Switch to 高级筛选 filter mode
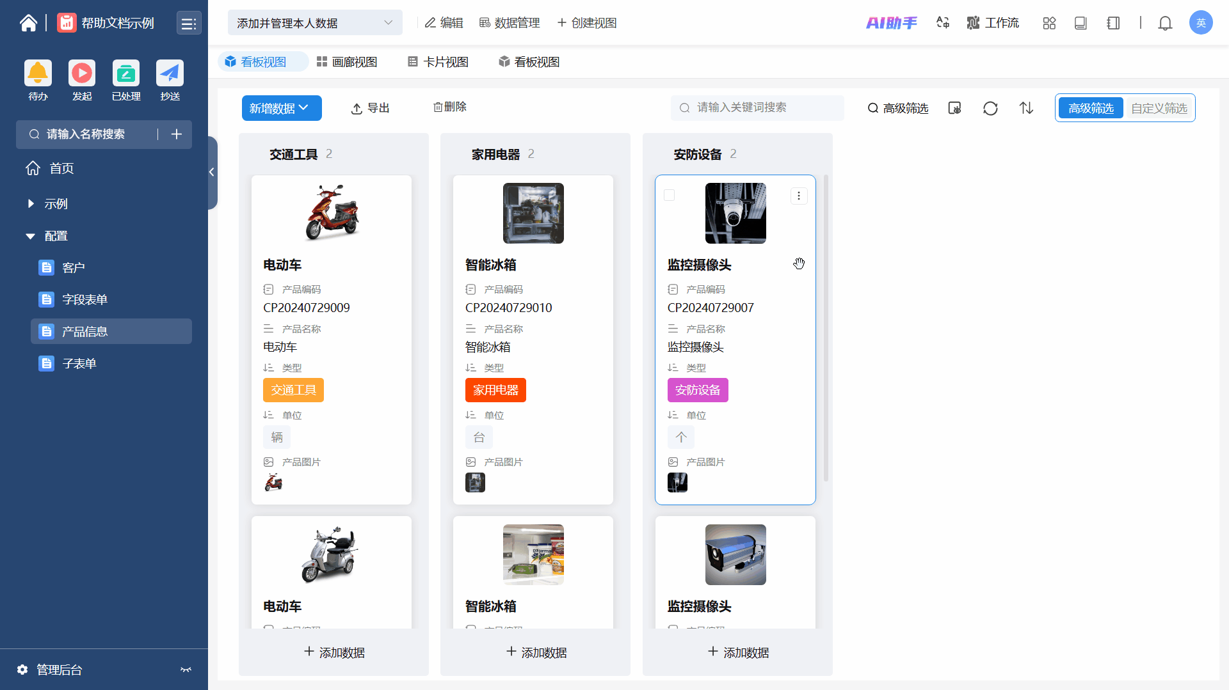Viewport: 1229px width, 690px height. tap(1091, 108)
